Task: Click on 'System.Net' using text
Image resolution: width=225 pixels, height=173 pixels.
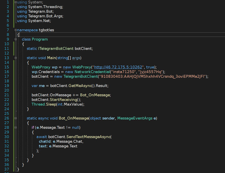Action: pyautogui.click(x=39, y=21)
